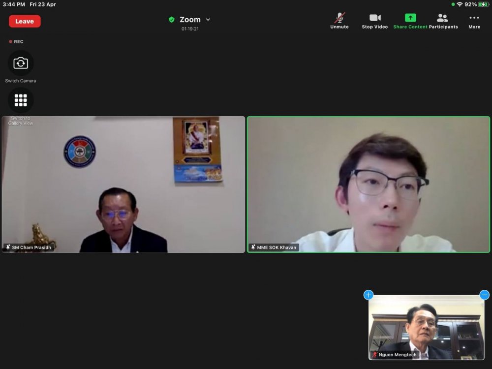Click pin icon on SM Cham Prasidh label

pos(8,247)
